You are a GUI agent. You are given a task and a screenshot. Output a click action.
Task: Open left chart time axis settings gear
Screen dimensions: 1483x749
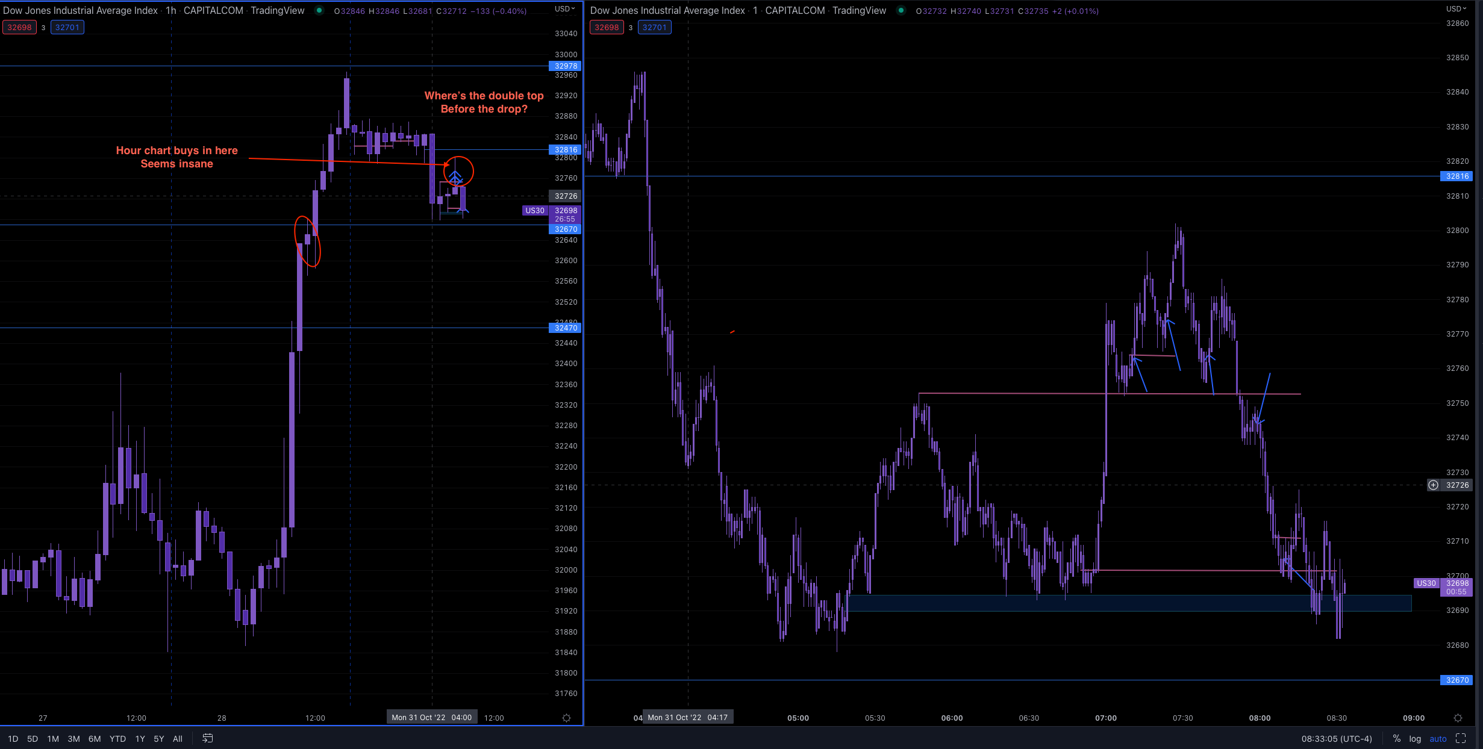click(566, 718)
